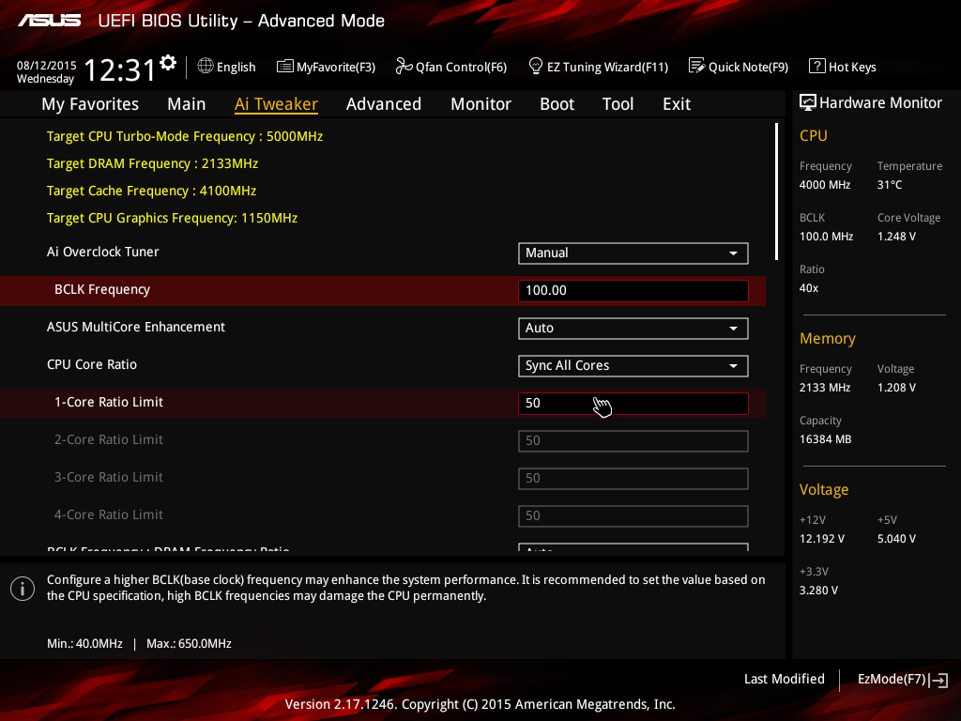
Task: Click the settings list scrollbar
Action: [776, 192]
